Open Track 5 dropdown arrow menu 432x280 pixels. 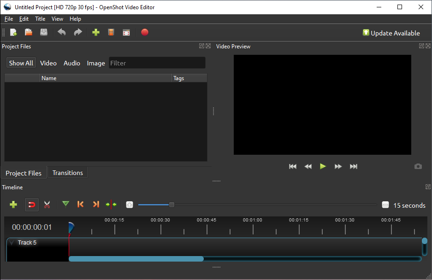12,243
